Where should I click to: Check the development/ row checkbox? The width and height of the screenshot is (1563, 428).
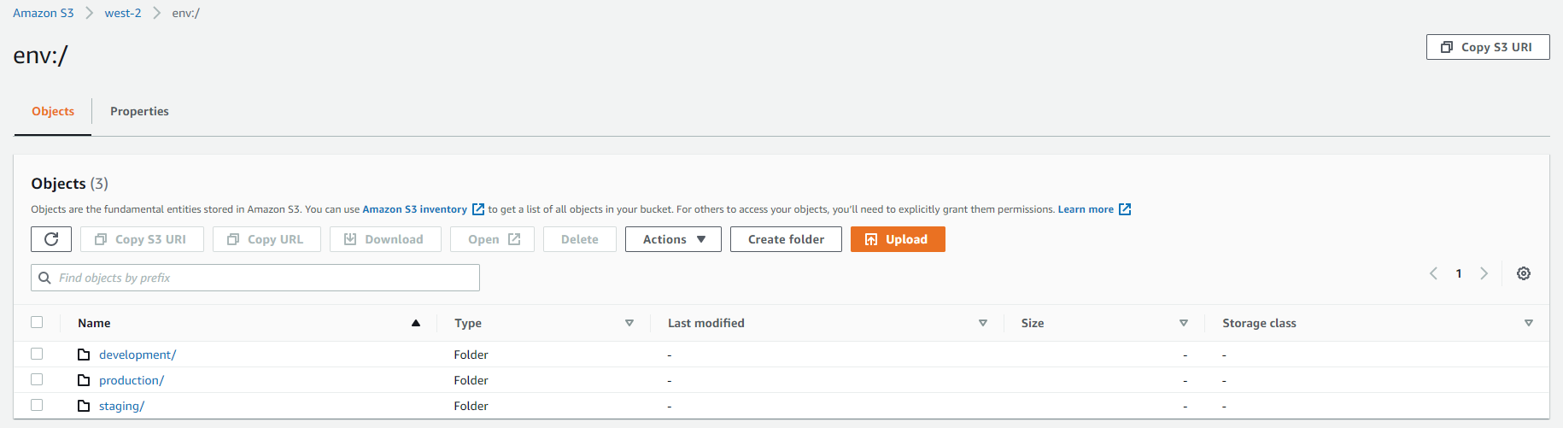pos(37,354)
